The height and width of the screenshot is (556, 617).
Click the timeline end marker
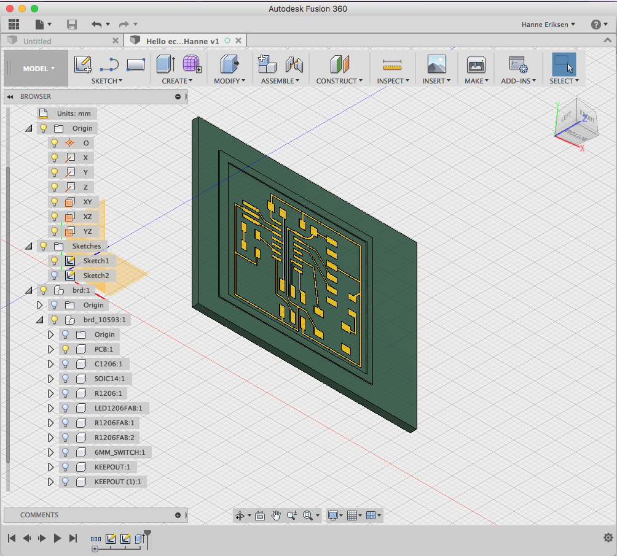[147, 539]
